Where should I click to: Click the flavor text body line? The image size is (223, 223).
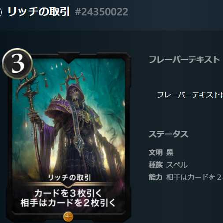click(190, 95)
